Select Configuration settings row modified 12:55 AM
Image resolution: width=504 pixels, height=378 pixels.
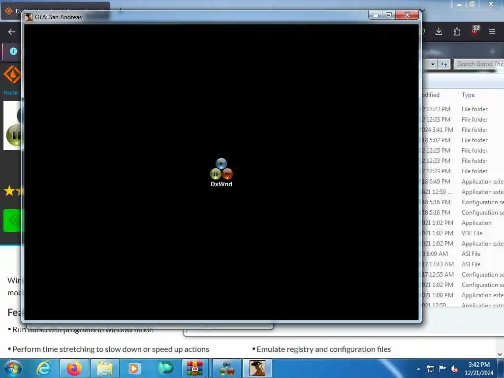click(x=463, y=275)
